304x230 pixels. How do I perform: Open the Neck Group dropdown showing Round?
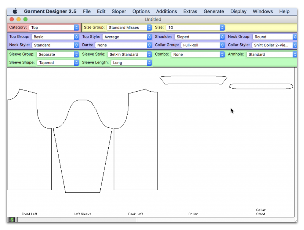click(275, 37)
